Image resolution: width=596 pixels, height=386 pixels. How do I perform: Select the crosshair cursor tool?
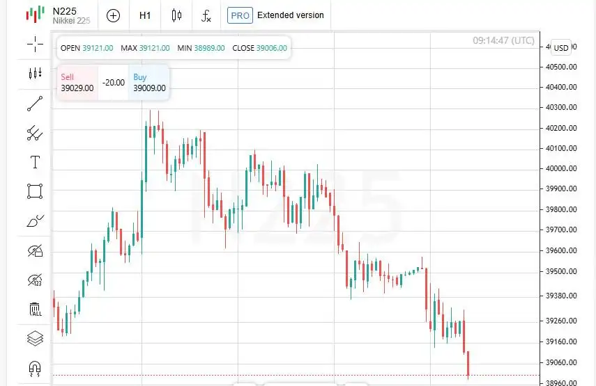point(35,44)
